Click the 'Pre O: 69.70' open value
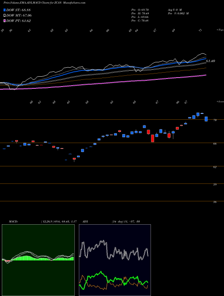Viewport: 224px width, 296px height. (x=140, y=10)
